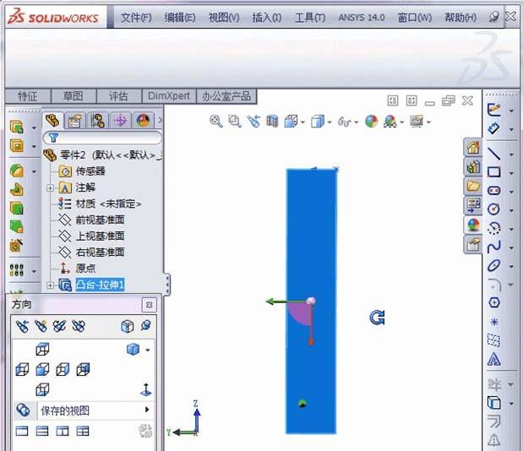Select the Text sketch tool

(x=494, y=359)
